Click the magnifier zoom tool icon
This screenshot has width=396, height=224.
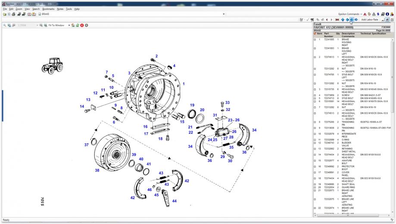(5, 25)
